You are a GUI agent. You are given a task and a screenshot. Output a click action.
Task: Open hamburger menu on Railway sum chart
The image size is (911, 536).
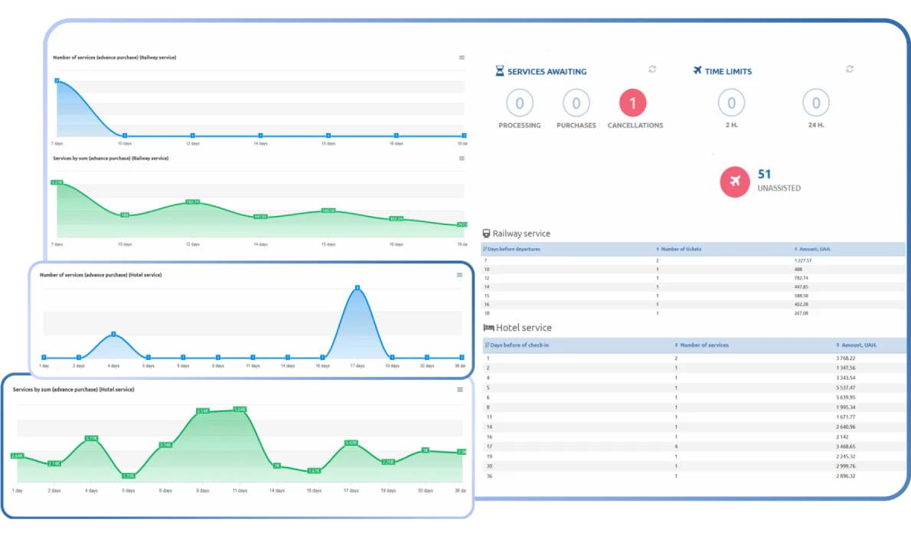pos(462,159)
